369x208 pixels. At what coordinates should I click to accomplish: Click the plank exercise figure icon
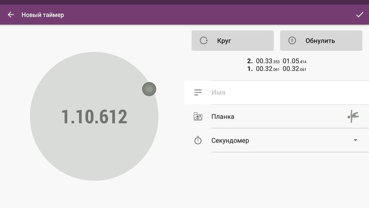coord(353,116)
